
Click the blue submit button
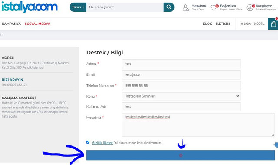point(181,155)
